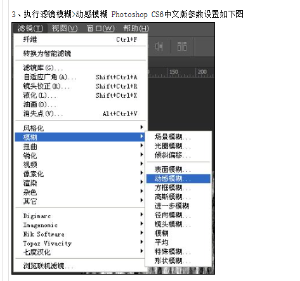Viewport: 300px width, 281px height.
Task: Open 油画(O)... oil paint filter
Action: (x=81, y=104)
